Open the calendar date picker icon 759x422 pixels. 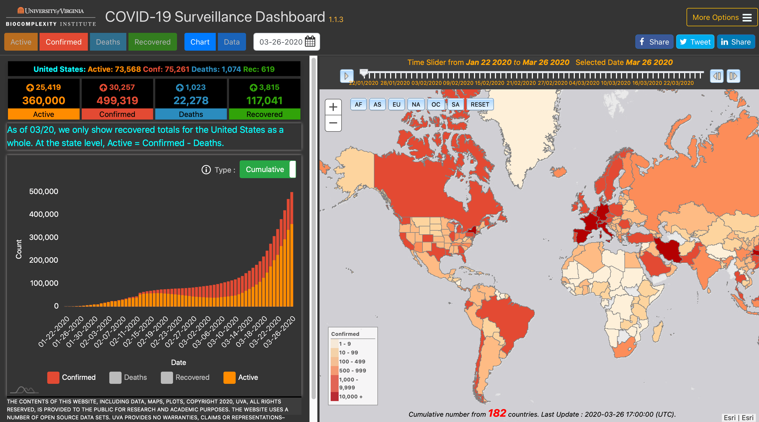tap(310, 42)
